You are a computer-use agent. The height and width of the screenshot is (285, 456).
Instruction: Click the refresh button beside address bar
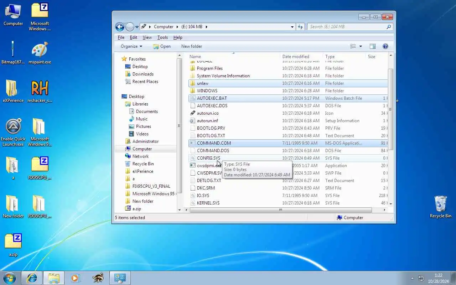click(x=300, y=27)
